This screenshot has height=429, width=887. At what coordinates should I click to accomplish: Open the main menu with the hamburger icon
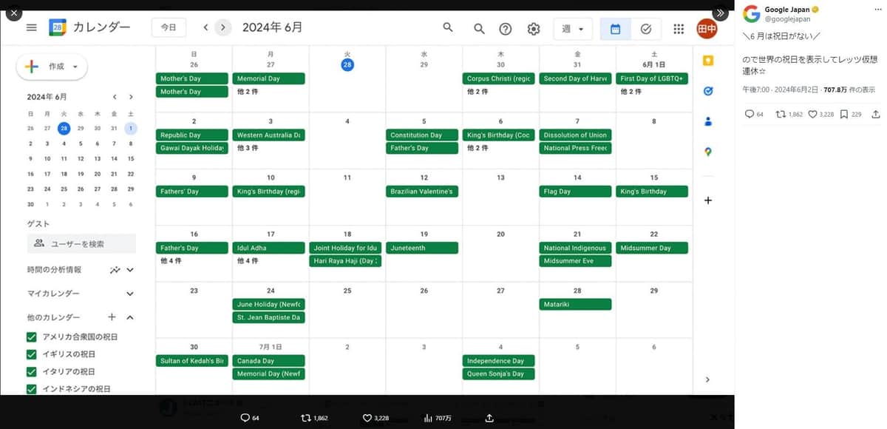(x=30, y=27)
